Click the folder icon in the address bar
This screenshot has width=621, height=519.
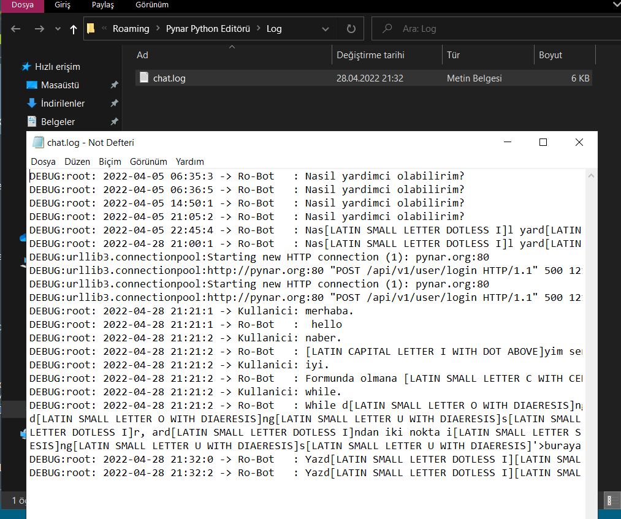[x=90, y=28]
